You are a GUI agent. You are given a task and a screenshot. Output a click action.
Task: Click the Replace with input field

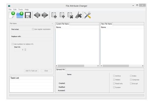32,39
